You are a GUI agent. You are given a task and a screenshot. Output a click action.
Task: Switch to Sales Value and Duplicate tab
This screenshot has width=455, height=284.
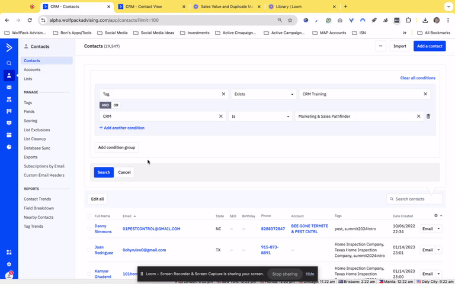[227, 7]
